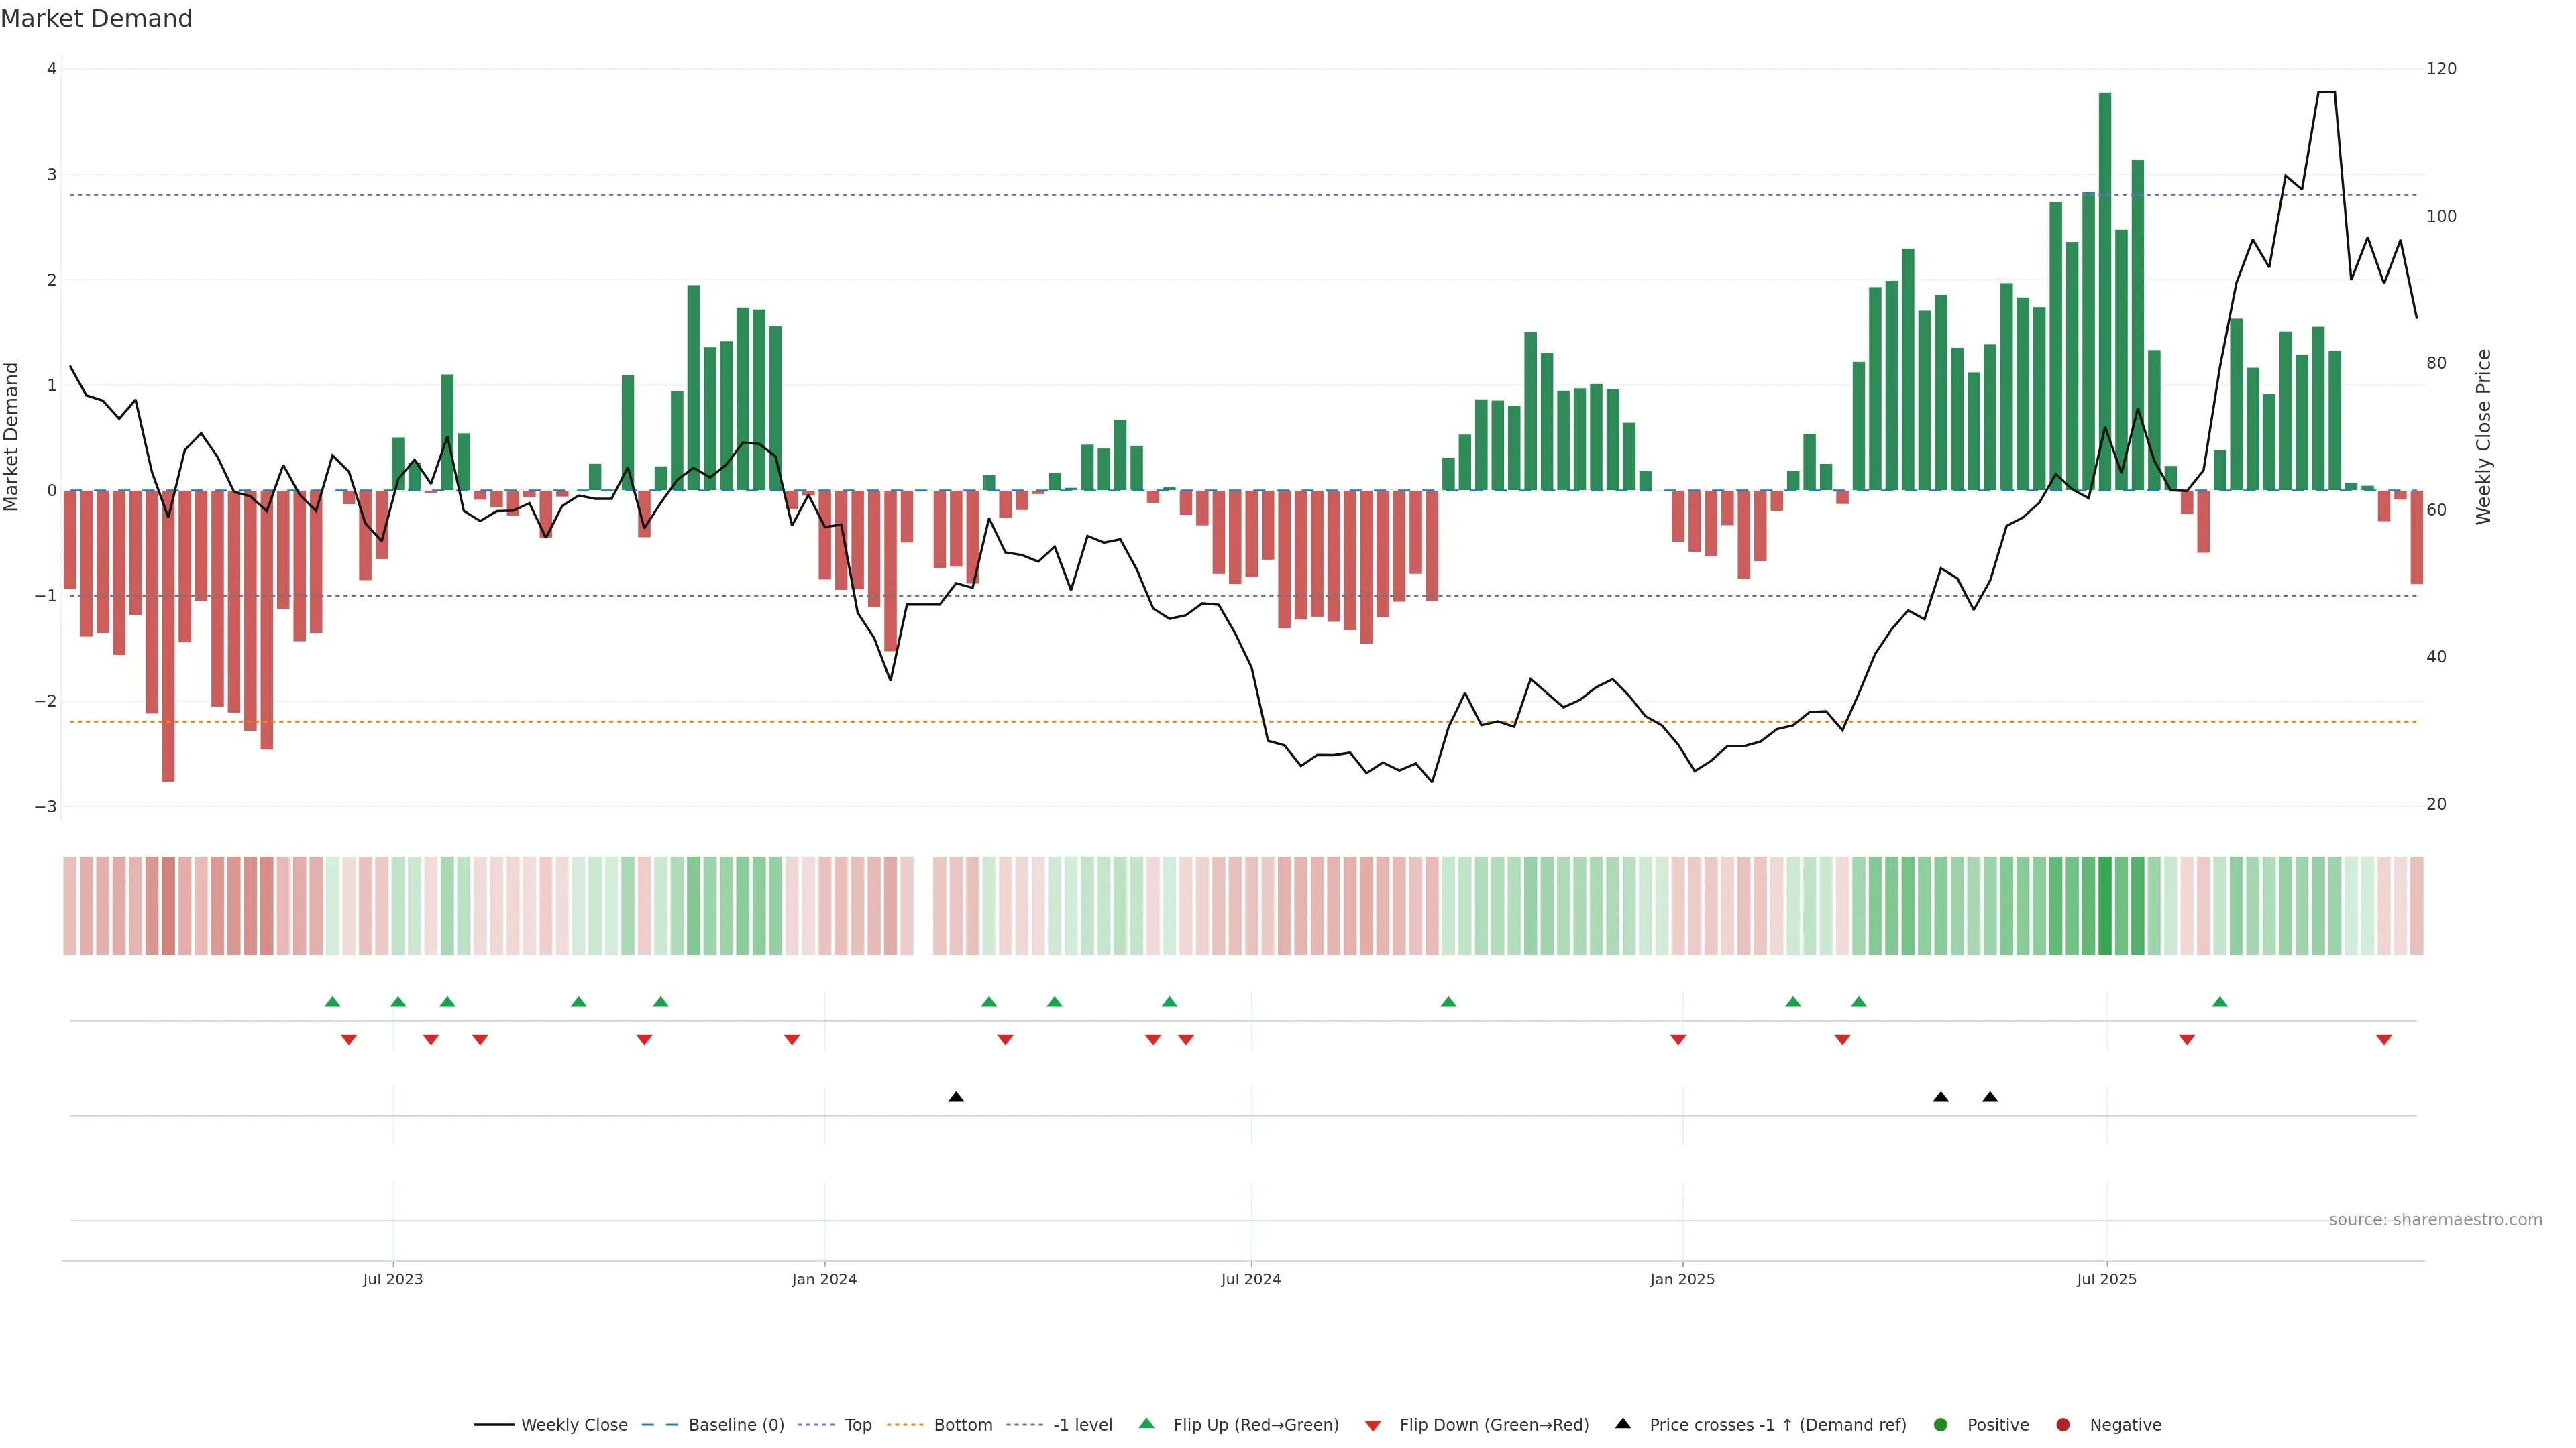This screenshot has height=1448, width=2576.
Task: Click the source: sharemaestro.com text
Action: [2435, 1220]
